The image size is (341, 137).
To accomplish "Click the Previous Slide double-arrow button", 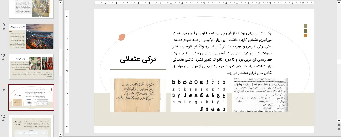I will [339, 125].
